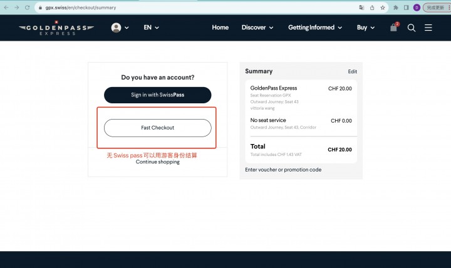Expand the Discover menu dropdown
The width and height of the screenshot is (451, 268).
[257, 28]
